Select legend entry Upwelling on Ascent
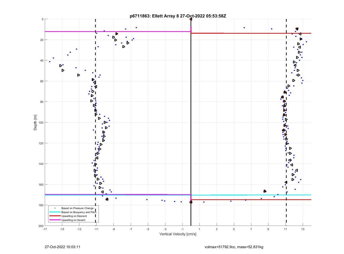The width and height of the screenshot is (344, 254). click(73, 220)
